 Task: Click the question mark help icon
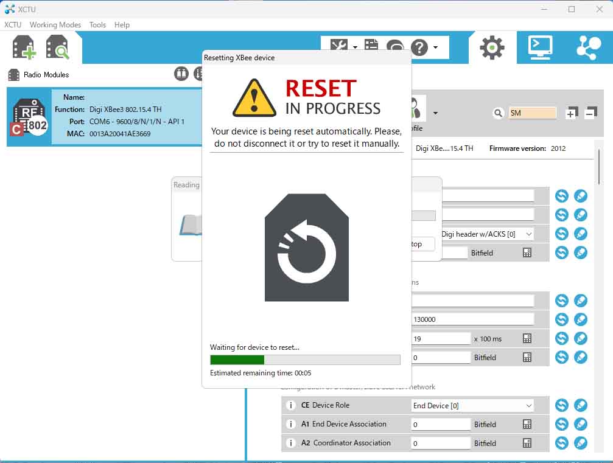tap(419, 47)
